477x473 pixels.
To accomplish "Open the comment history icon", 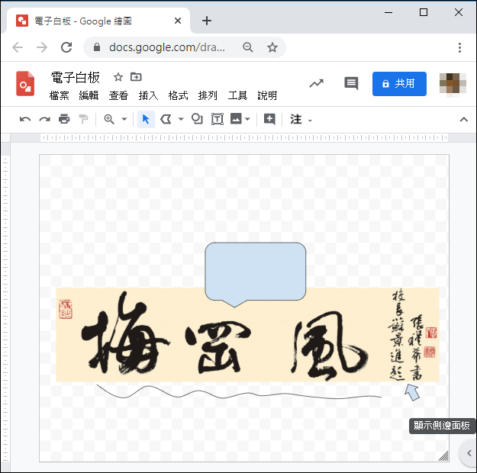I will [x=351, y=83].
